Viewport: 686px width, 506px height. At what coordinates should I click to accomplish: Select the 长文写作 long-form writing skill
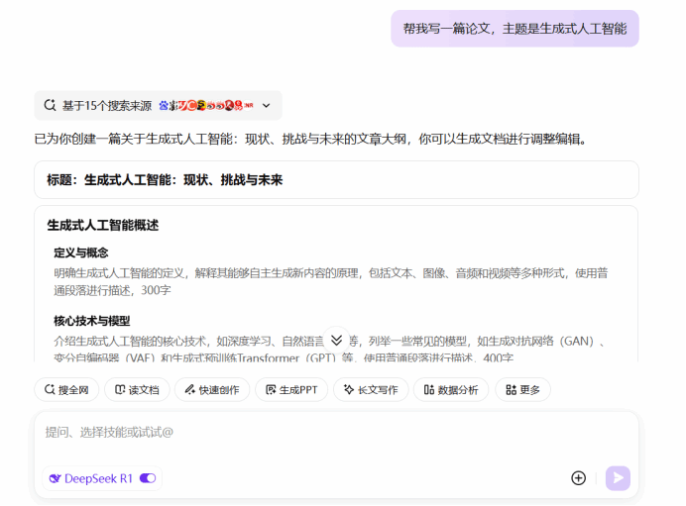pyautogui.click(x=370, y=390)
